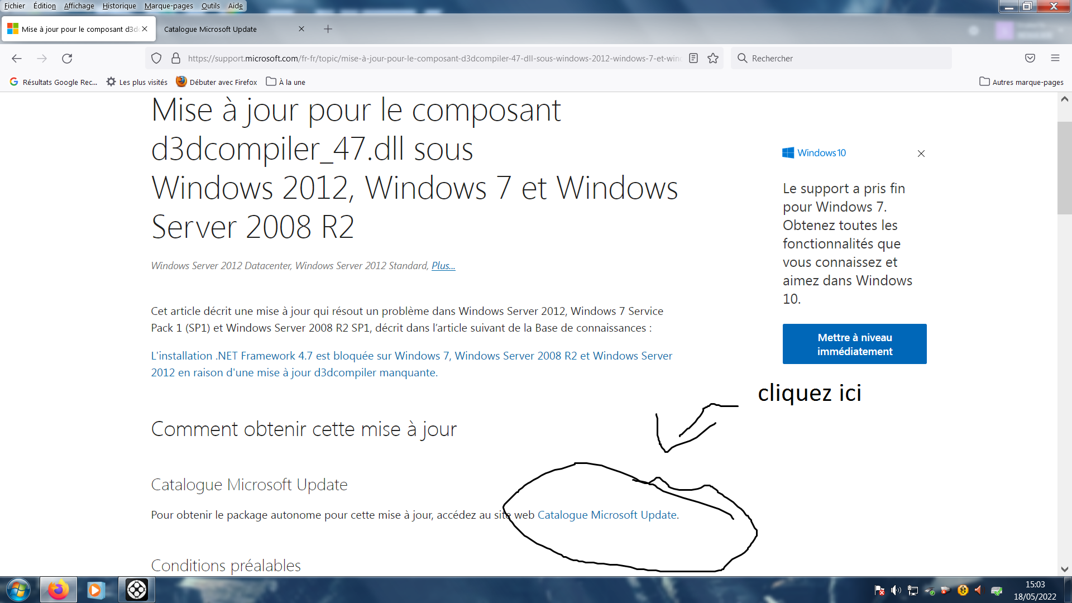The image size is (1072, 603).
Task: Mute sound using the taskbar volume icon
Action: [x=896, y=591]
